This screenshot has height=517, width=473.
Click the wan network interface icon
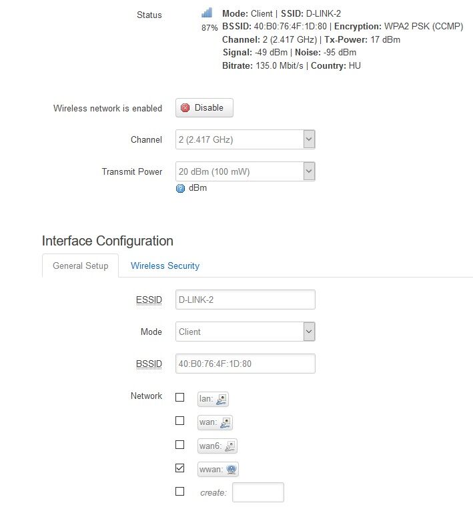tap(226, 423)
